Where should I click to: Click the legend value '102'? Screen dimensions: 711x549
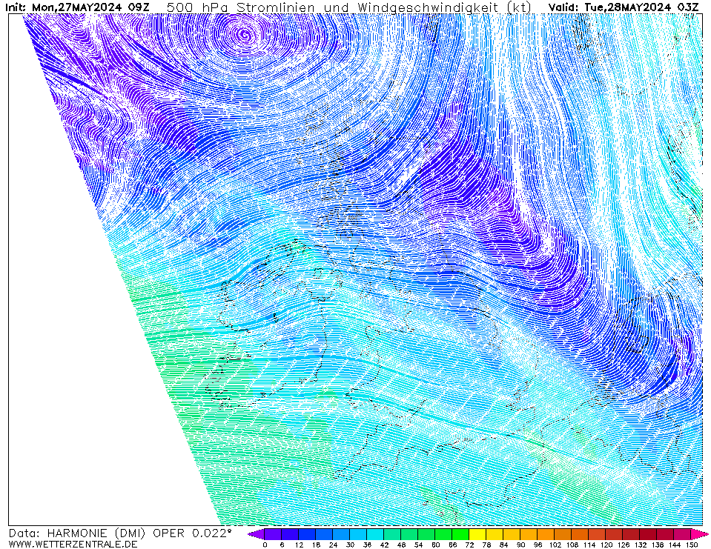(555, 545)
